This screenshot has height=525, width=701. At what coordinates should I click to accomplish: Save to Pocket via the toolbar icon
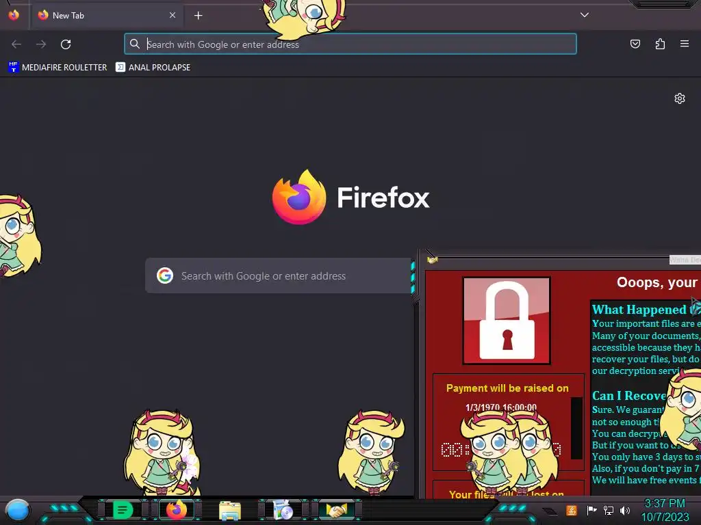635,44
